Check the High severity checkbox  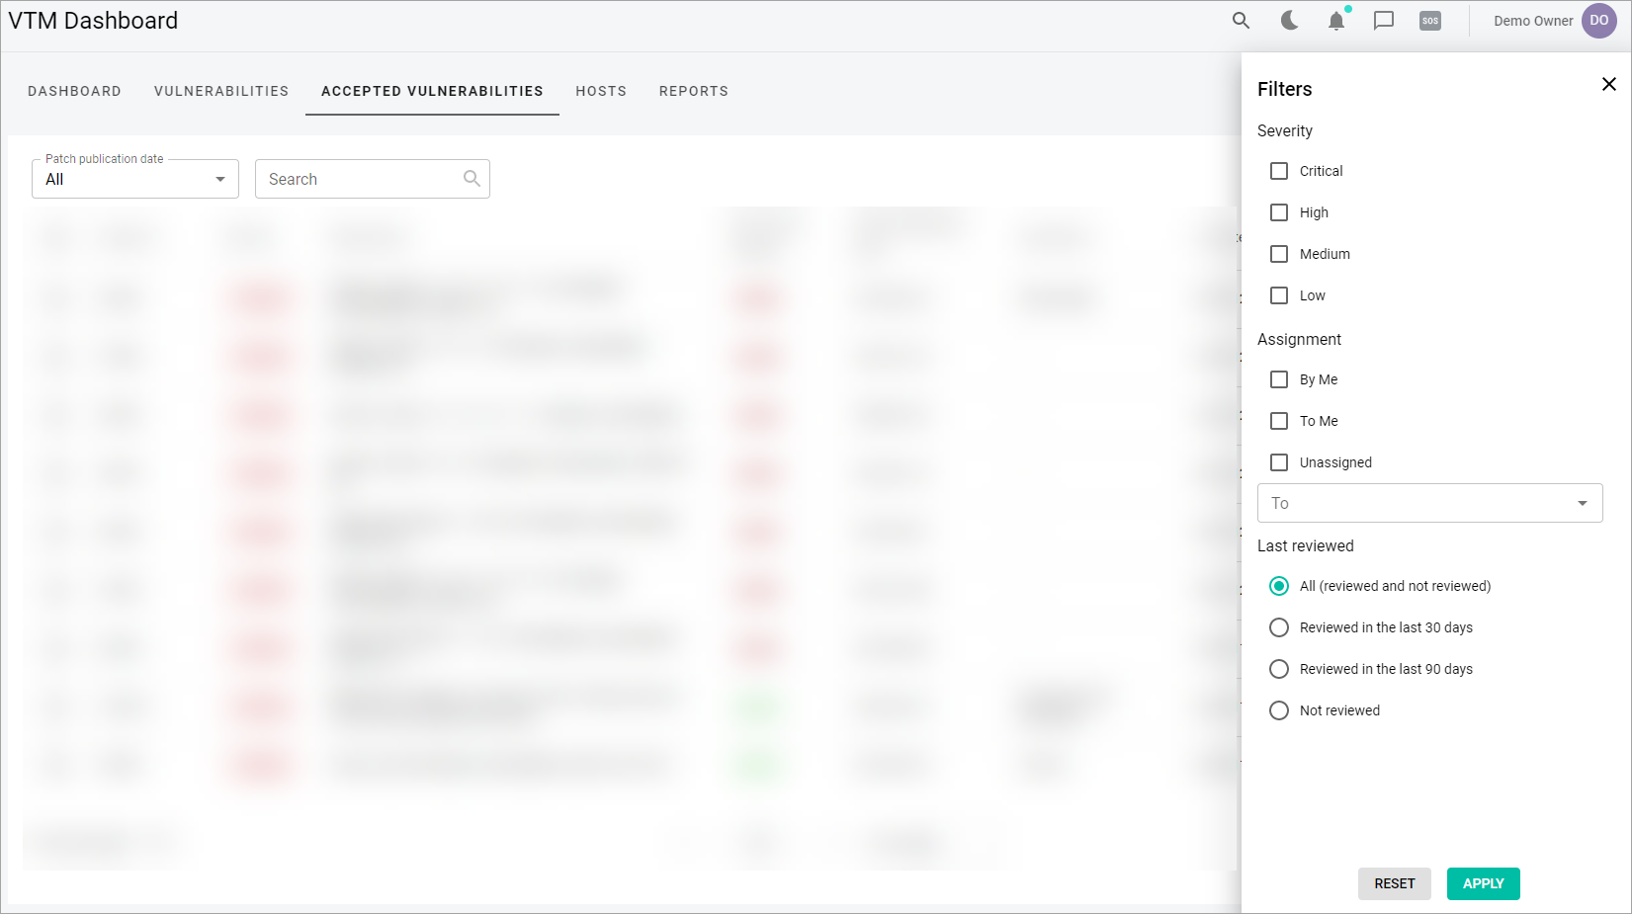point(1279,212)
